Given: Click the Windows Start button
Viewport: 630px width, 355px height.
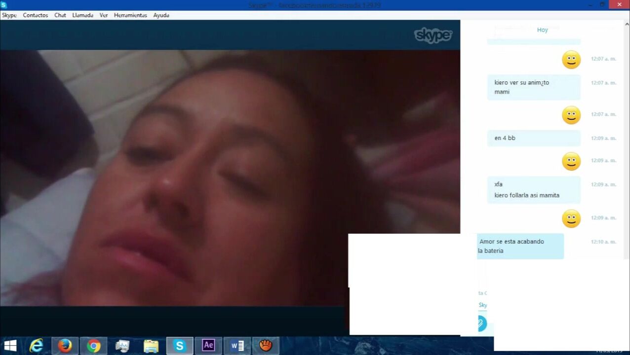Looking at the screenshot, I should tap(10, 346).
